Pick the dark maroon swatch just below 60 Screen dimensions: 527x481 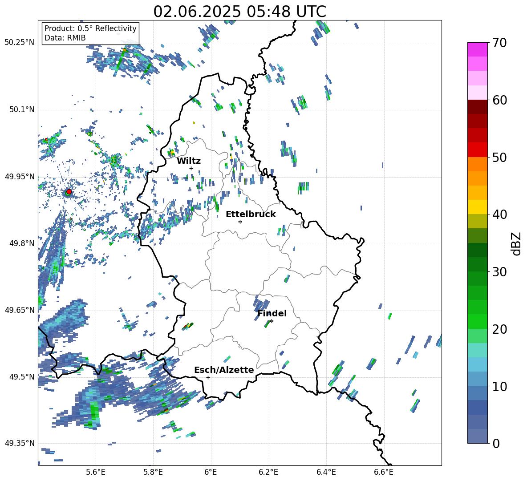pyautogui.click(x=477, y=107)
